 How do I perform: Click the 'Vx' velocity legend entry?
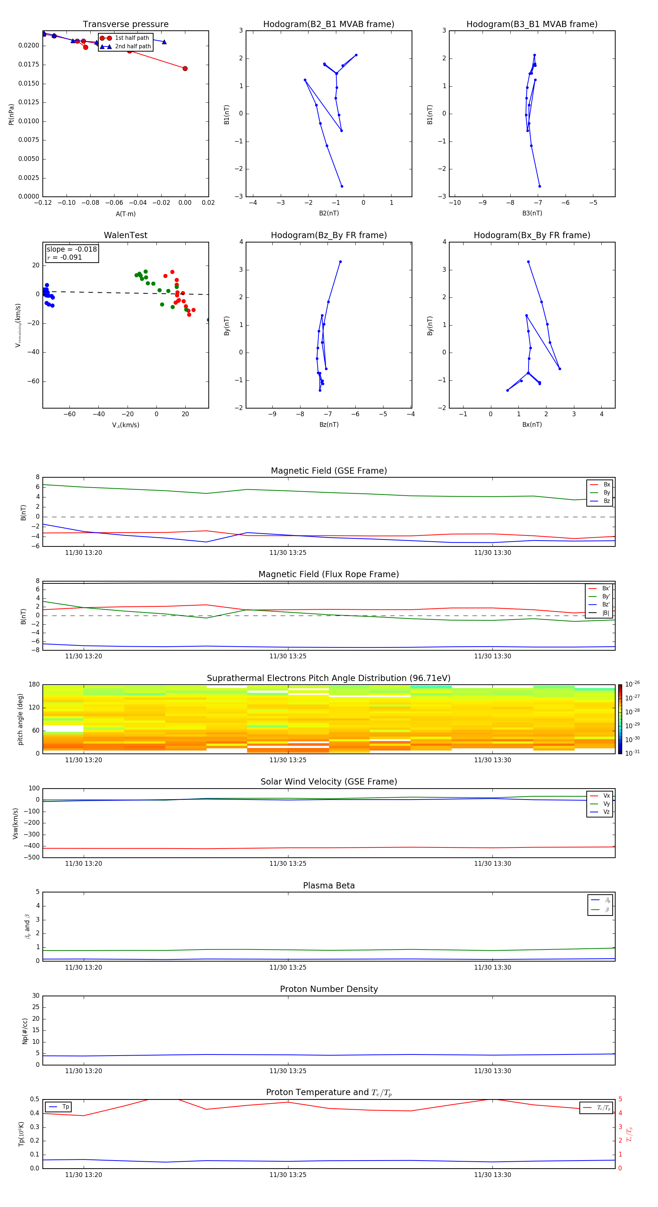pyautogui.click(x=600, y=796)
